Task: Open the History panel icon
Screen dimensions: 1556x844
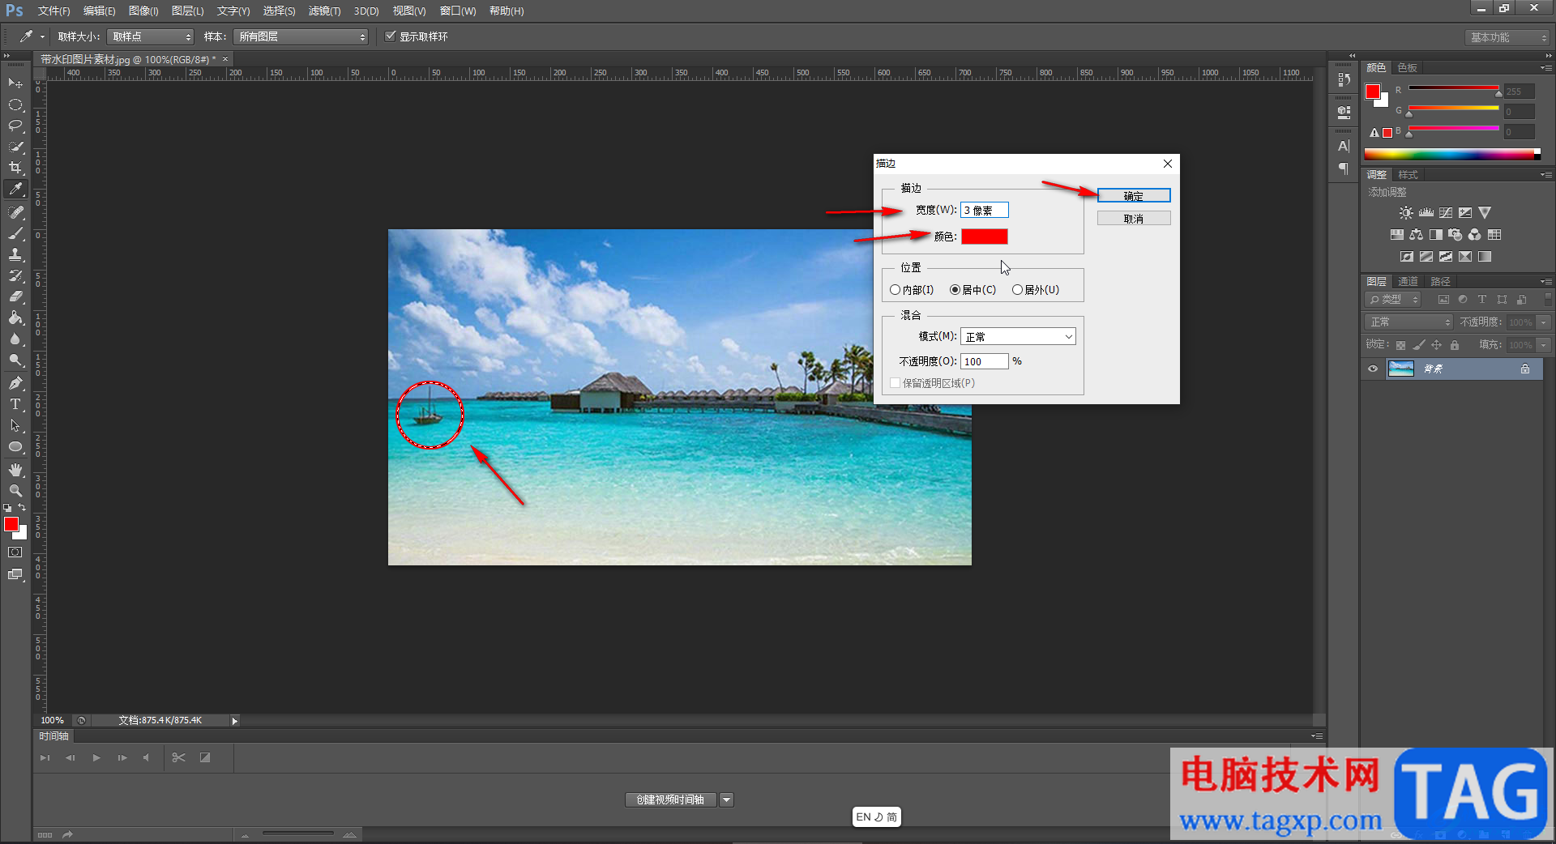Action: point(1344,79)
